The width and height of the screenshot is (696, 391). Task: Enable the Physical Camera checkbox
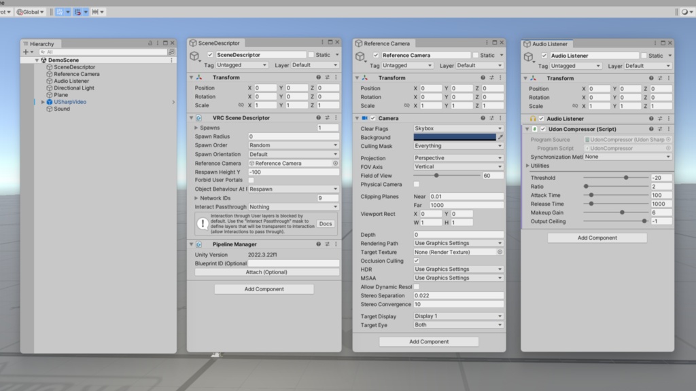pyautogui.click(x=417, y=184)
